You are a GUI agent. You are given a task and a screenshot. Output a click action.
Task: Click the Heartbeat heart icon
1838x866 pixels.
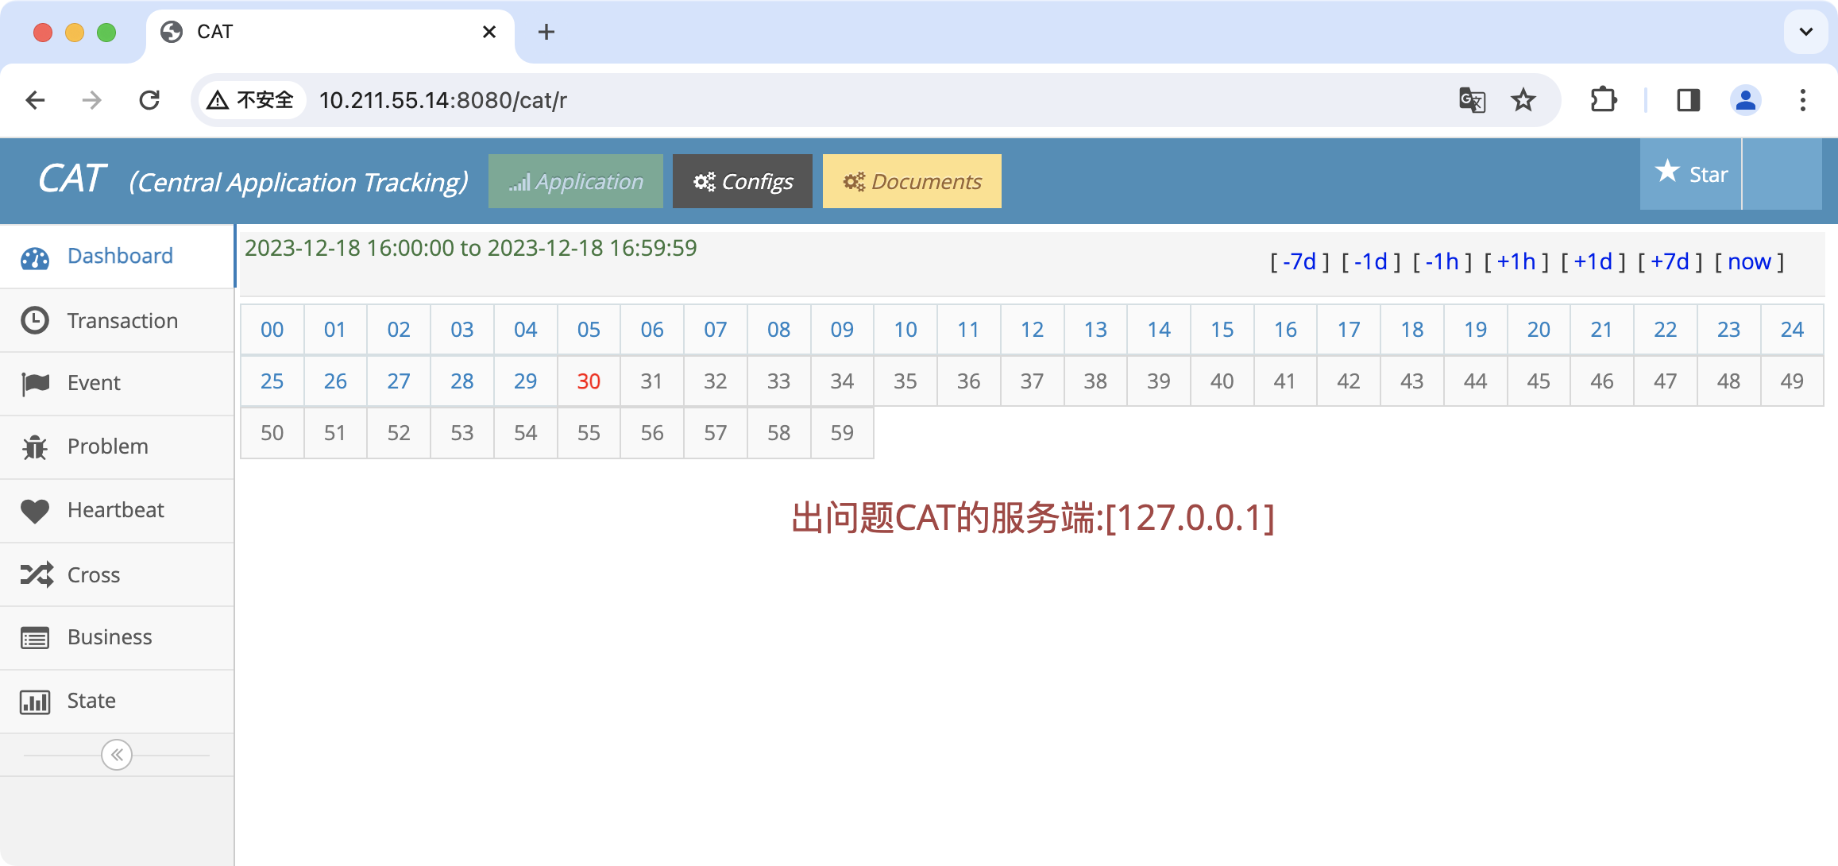[x=35, y=511]
